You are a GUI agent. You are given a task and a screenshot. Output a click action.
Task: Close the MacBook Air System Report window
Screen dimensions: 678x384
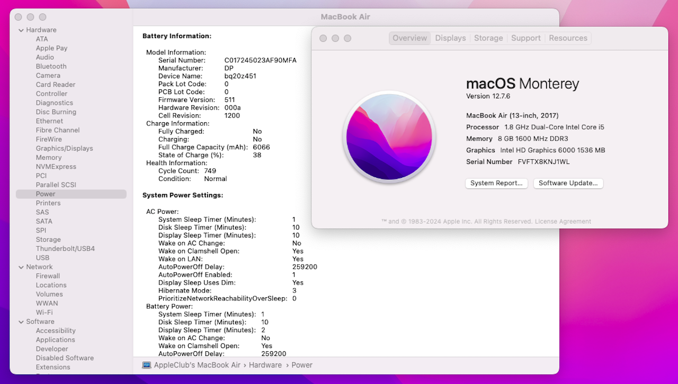(19, 17)
